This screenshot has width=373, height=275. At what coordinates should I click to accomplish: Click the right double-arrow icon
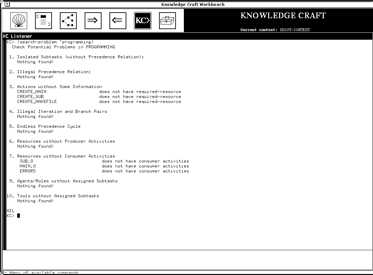[93, 21]
